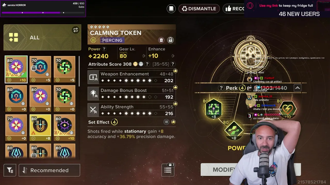Open the Recommended sort dropdown
The width and height of the screenshot is (330, 185).
click(x=49, y=170)
